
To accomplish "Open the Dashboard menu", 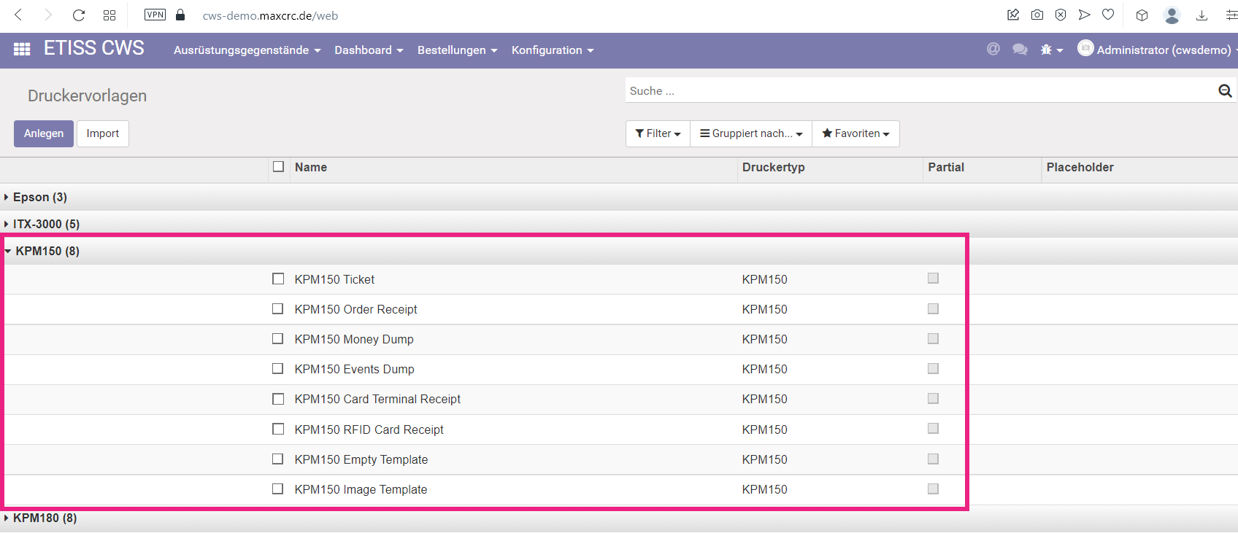I will (x=369, y=50).
